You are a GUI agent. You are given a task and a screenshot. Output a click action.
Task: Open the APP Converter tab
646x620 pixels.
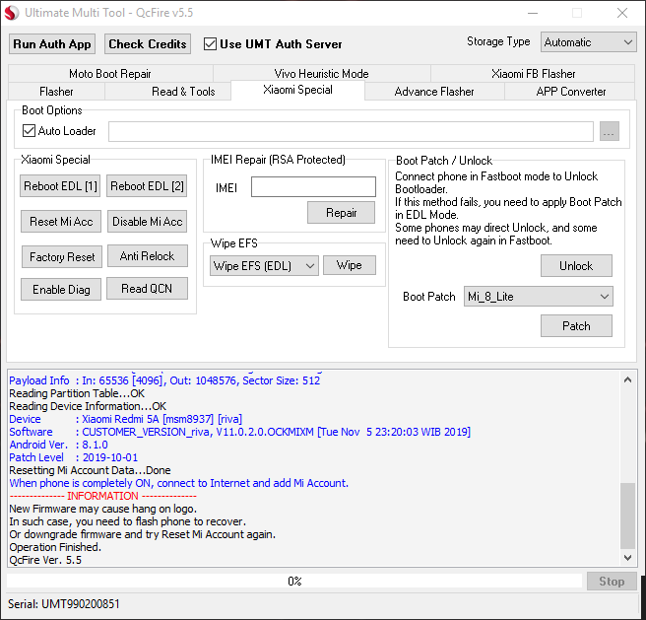tap(570, 91)
